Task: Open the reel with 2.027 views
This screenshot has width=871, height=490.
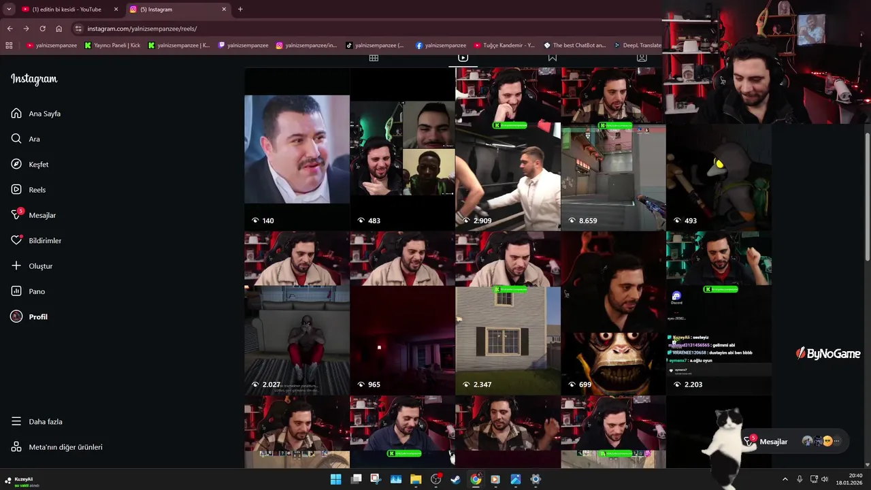Action: [x=297, y=313]
